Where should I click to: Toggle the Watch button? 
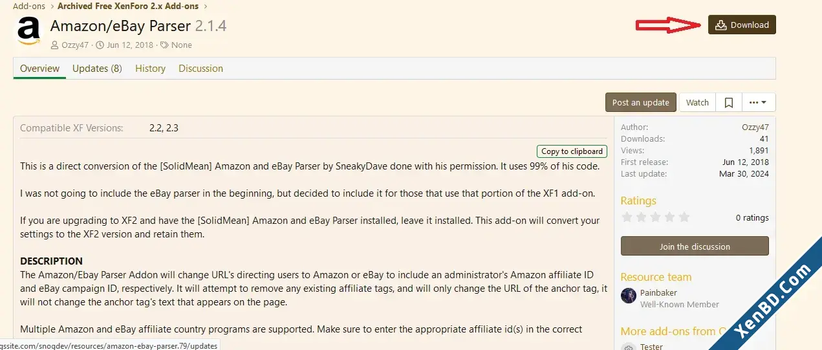pyautogui.click(x=697, y=102)
